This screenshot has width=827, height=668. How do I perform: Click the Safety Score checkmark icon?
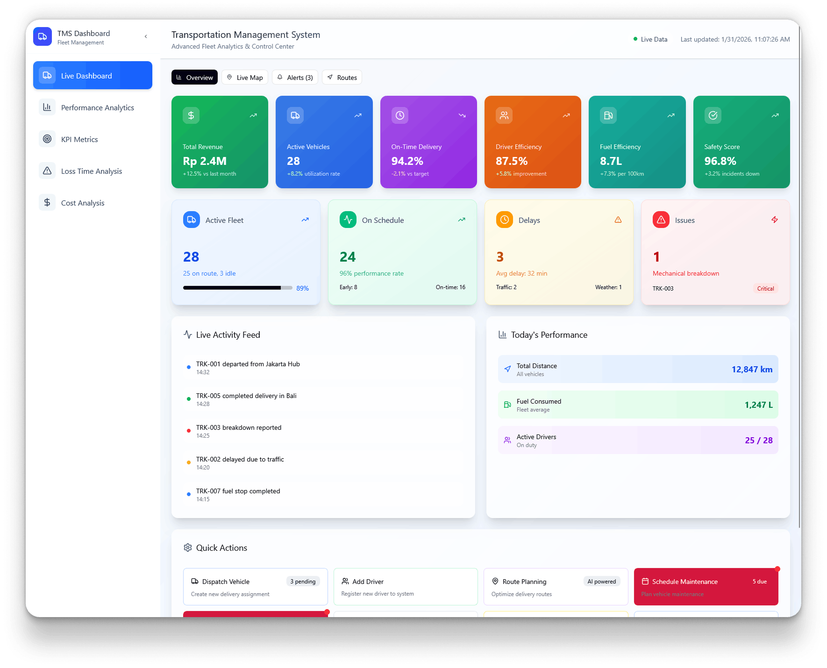pyautogui.click(x=713, y=115)
